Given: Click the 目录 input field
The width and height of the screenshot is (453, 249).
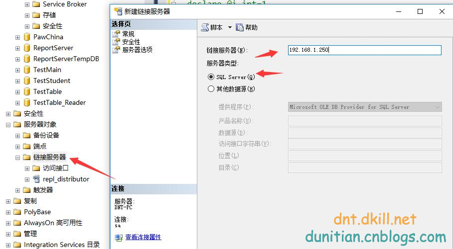Looking at the screenshot, I should point(365,167).
